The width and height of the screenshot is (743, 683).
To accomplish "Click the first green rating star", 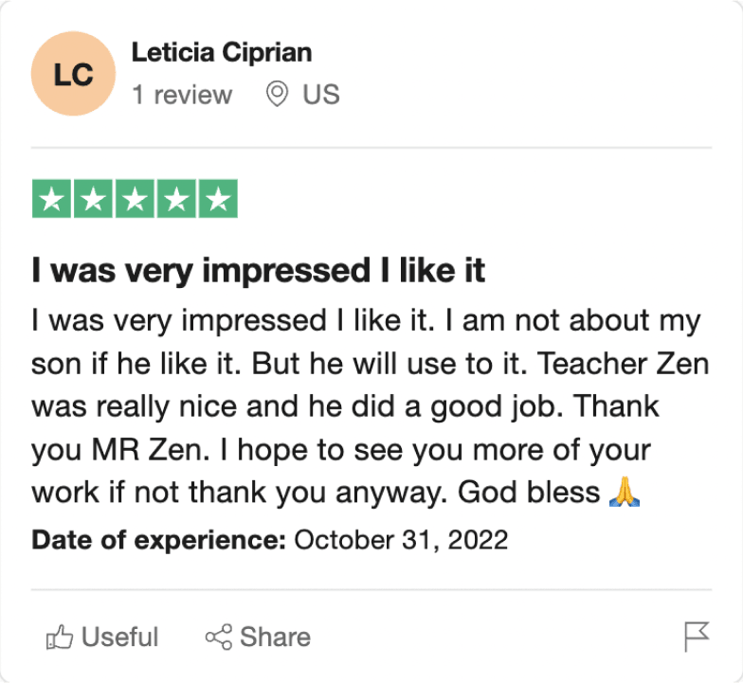I will coord(51,199).
